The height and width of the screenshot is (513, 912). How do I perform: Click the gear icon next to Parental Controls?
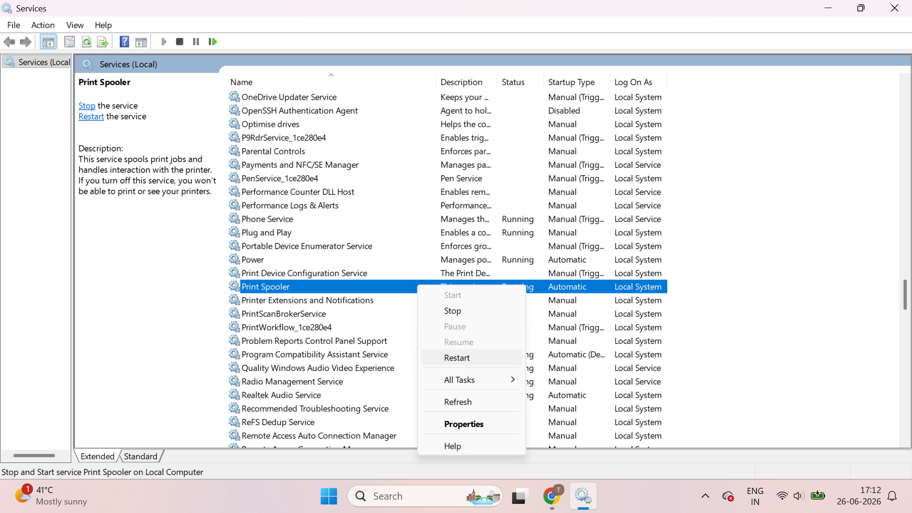[x=234, y=151]
